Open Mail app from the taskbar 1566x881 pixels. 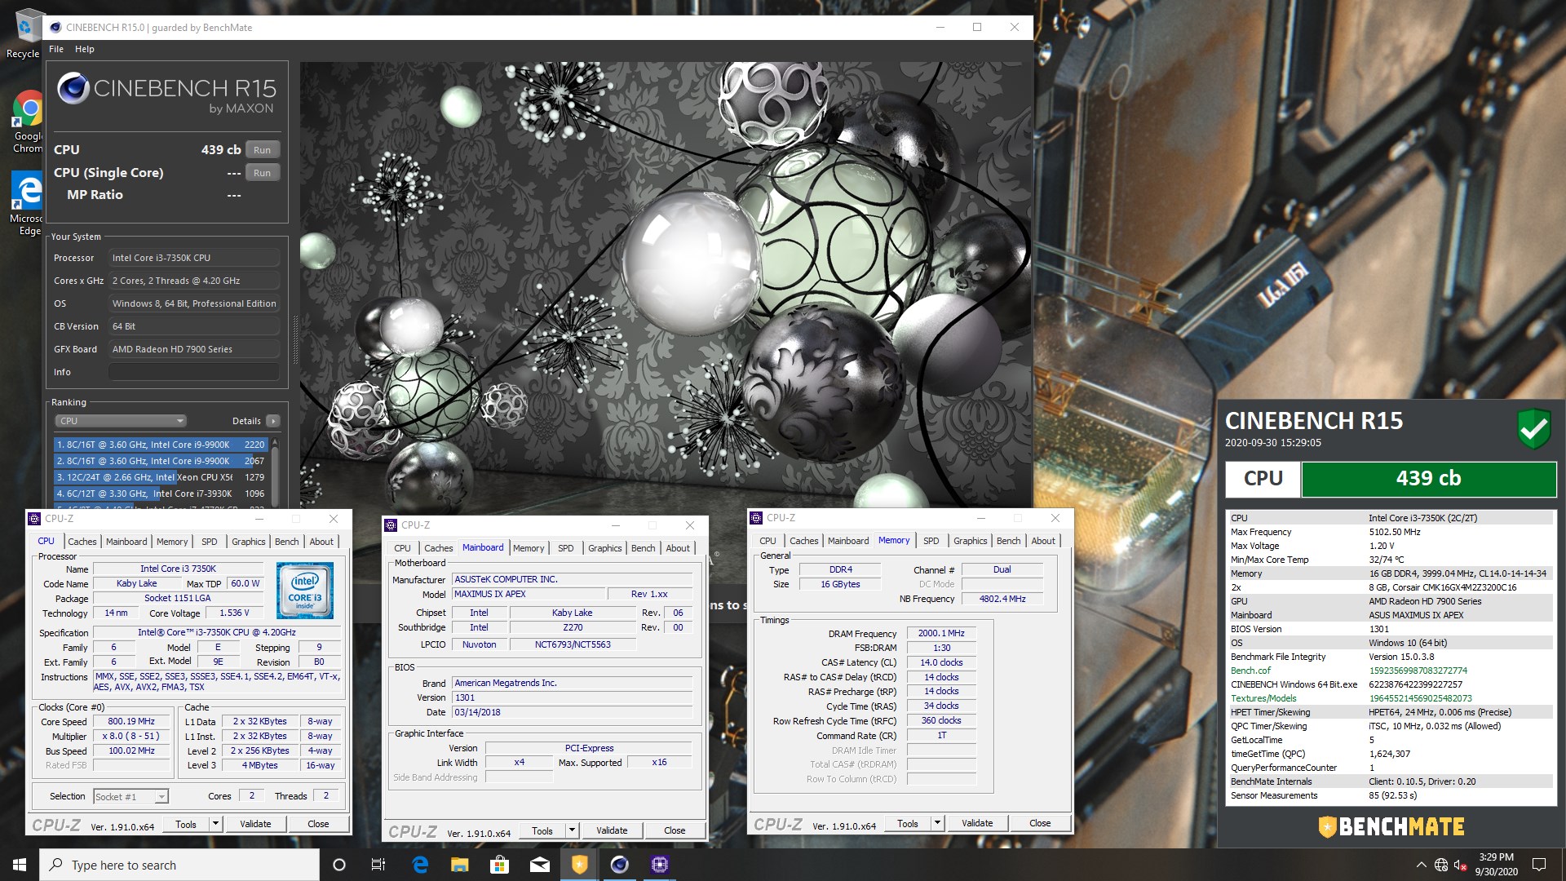tap(539, 865)
